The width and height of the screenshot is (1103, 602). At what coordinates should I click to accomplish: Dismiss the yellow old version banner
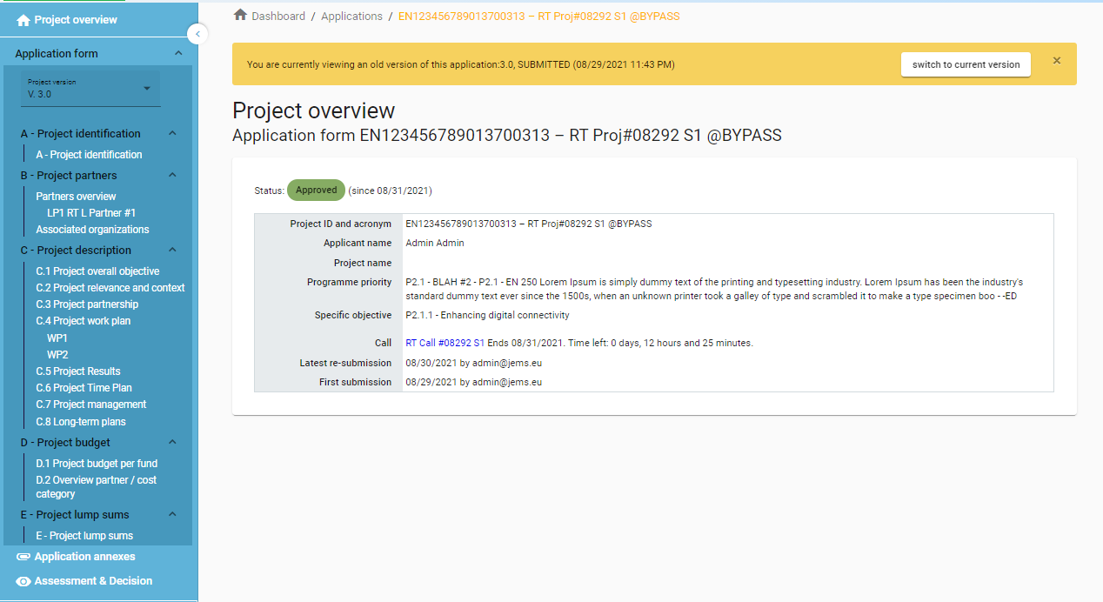tap(1057, 61)
